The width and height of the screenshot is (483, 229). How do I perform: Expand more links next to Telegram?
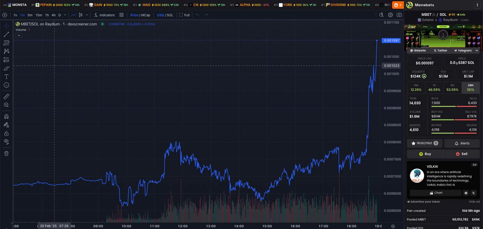[x=477, y=51]
